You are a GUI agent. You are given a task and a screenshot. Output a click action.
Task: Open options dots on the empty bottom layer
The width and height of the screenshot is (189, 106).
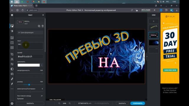pos(157,49)
